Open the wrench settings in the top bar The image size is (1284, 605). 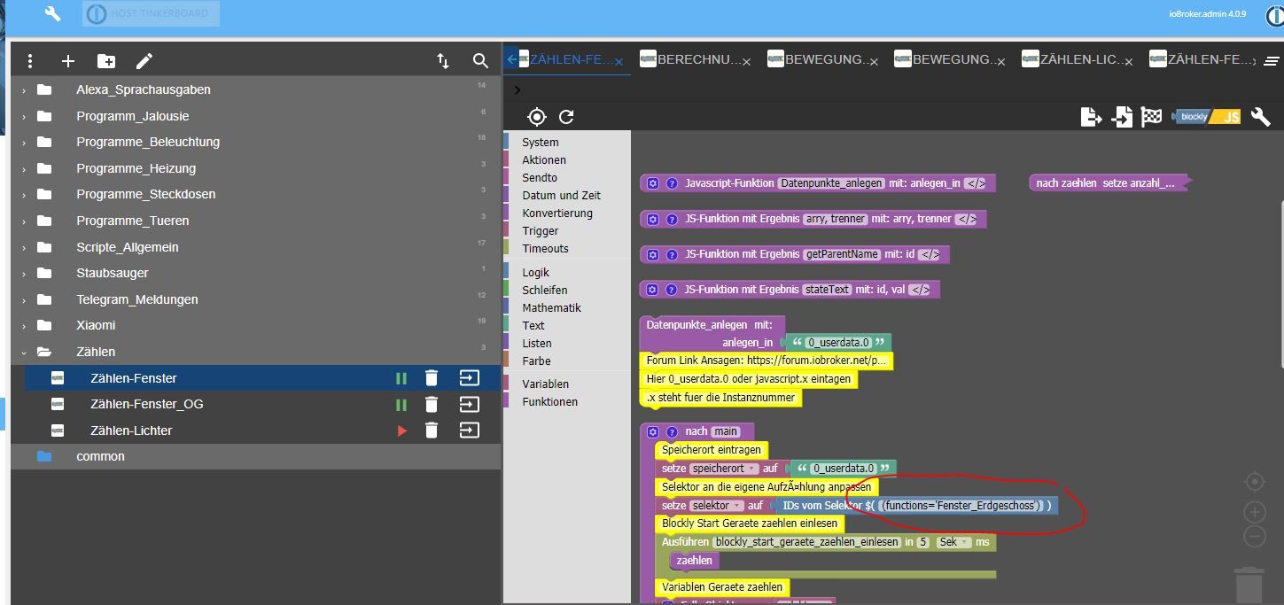pyautogui.click(x=52, y=13)
